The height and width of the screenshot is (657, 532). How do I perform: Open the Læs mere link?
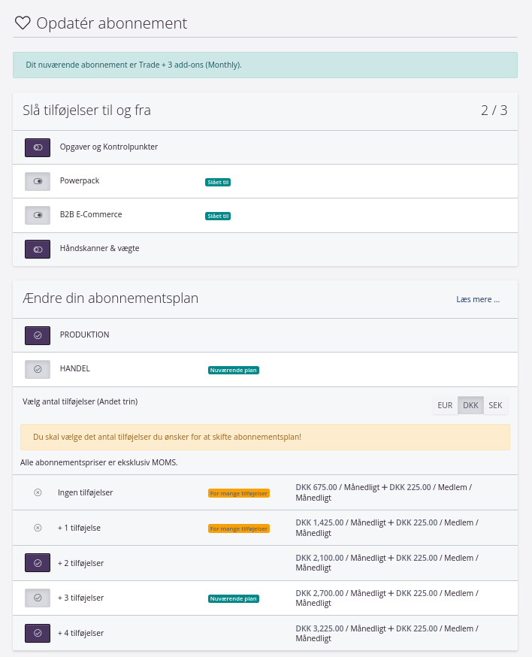[x=477, y=299]
